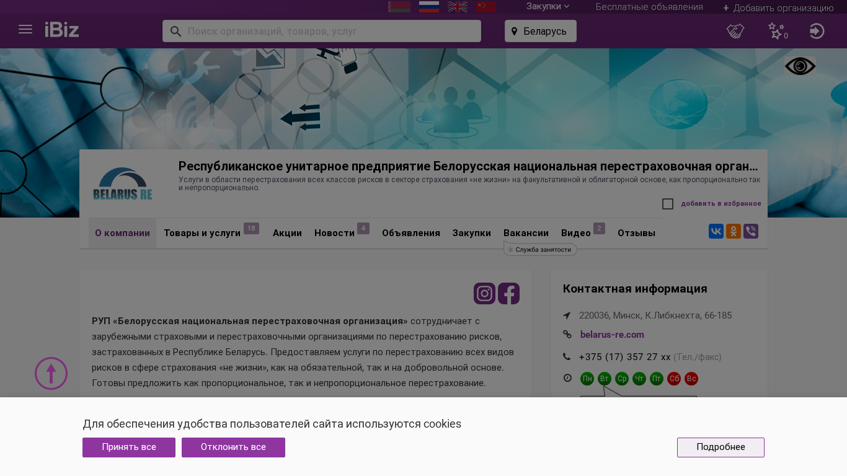Focus the organization search field
847x476 pixels.
point(322,31)
